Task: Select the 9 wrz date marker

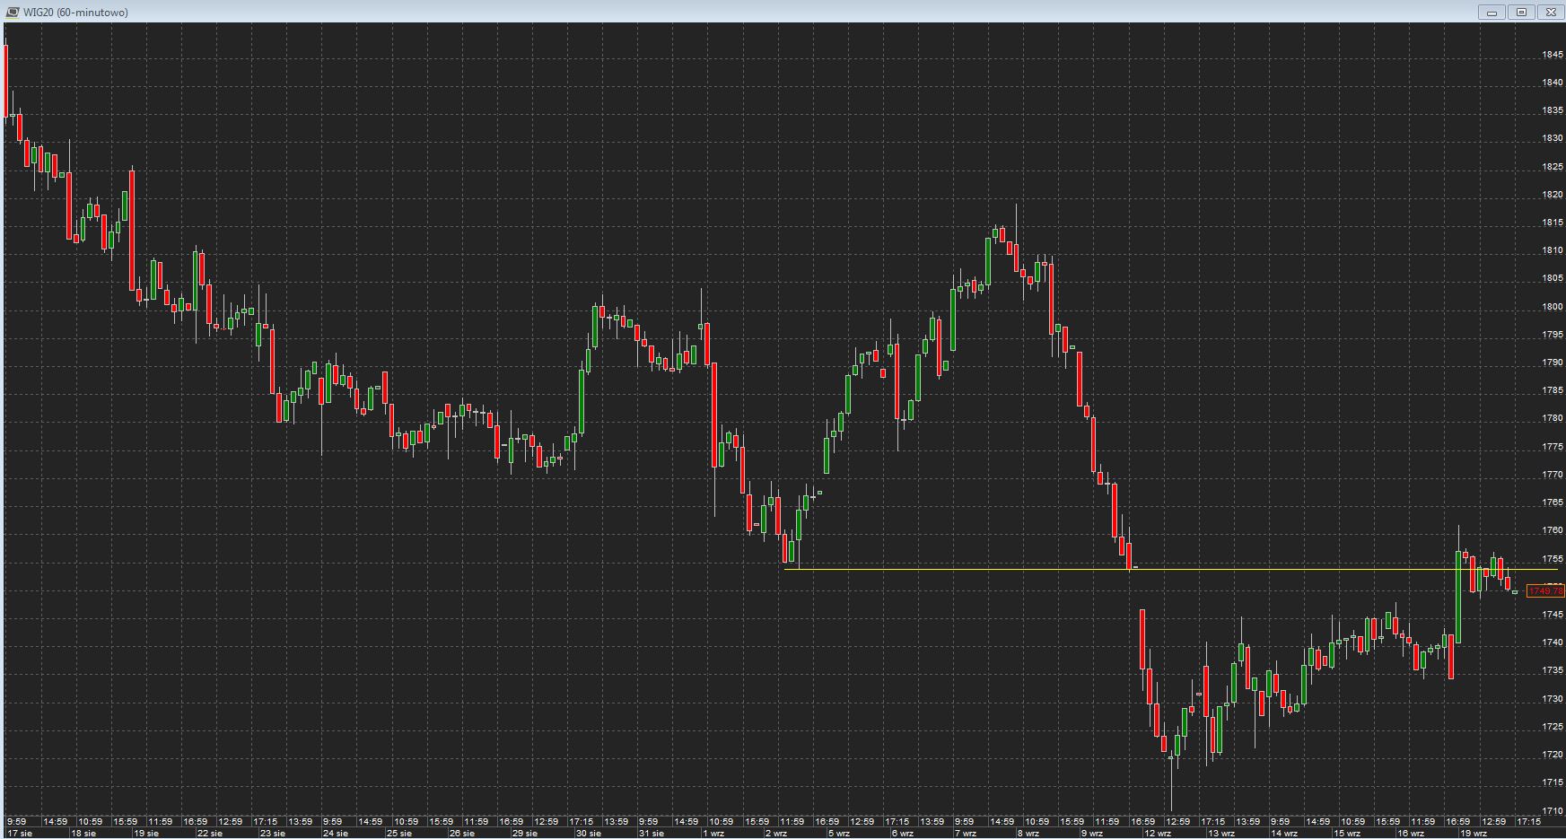Action: point(1090,834)
